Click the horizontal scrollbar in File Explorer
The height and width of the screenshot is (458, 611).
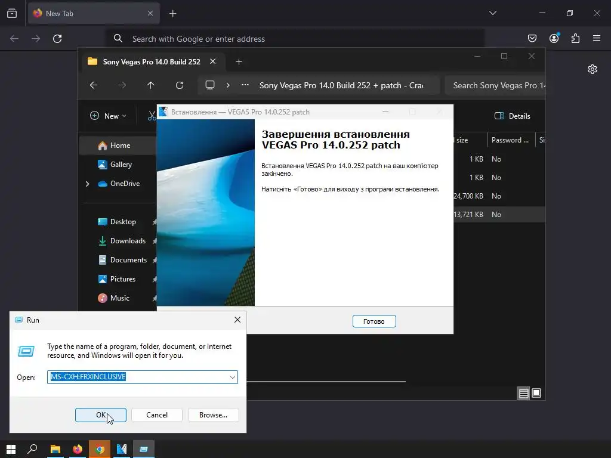326,382
